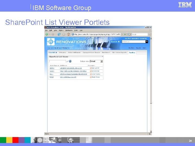Switch to the Order Fulfillment tab
This screenshot has width=195, height=146.
pyautogui.click(x=74, y=52)
